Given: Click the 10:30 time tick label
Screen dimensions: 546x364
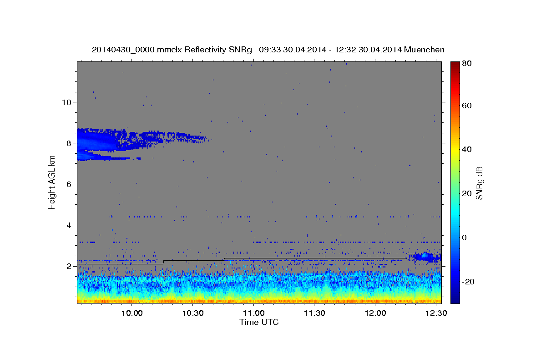Looking at the screenshot, I should click(193, 313).
